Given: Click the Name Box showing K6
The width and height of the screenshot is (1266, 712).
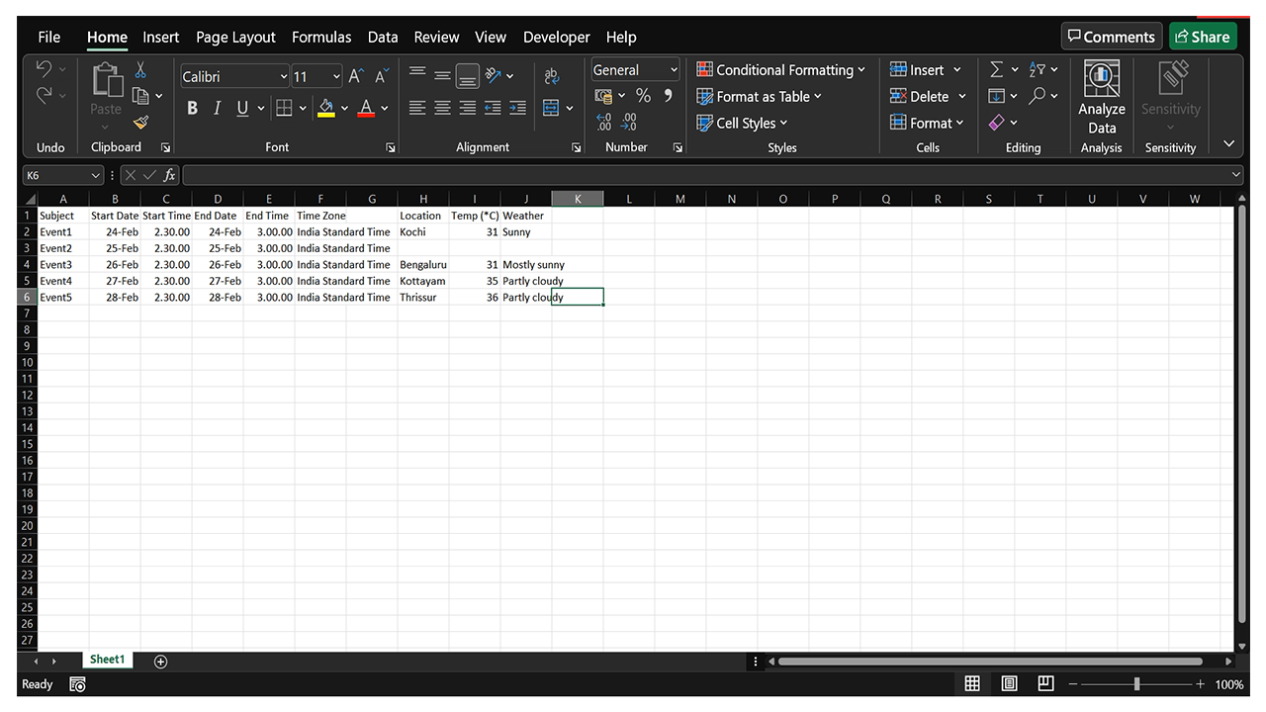Looking at the screenshot, I should tap(54, 175).
